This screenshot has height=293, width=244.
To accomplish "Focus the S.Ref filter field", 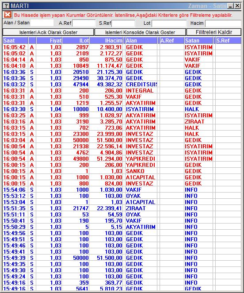I will point(123,23).
